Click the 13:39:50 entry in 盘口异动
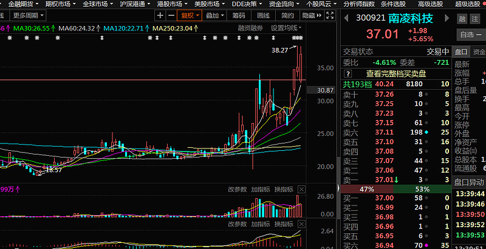The height and width of the screenshot is (249, 486). coord(470,214)
